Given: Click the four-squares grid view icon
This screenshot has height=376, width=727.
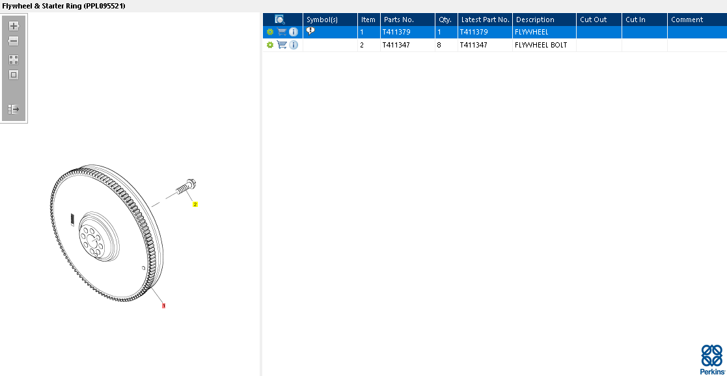Looking at the screenshot, I should tap(14, 60).
